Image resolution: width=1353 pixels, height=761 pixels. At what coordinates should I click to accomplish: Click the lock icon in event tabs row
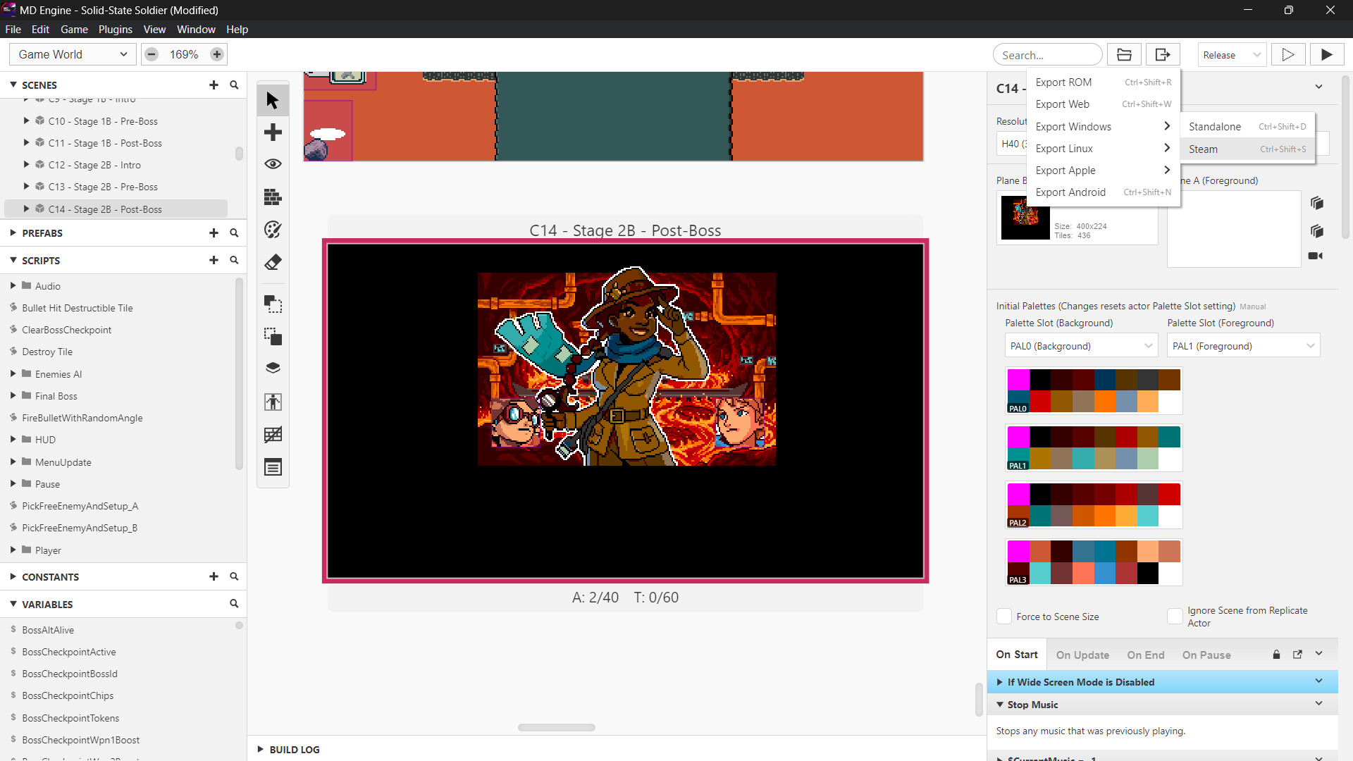[1276, 655]
